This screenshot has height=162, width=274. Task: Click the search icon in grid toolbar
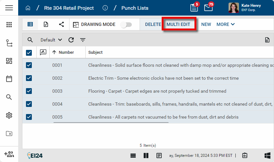(x=30, y=40)
